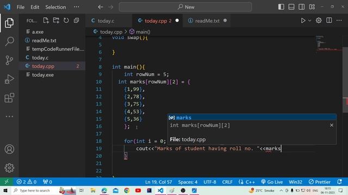Viewport: 348px width, 195px height.
Task: Click the ports forwarded indicator
Action: 47,182
